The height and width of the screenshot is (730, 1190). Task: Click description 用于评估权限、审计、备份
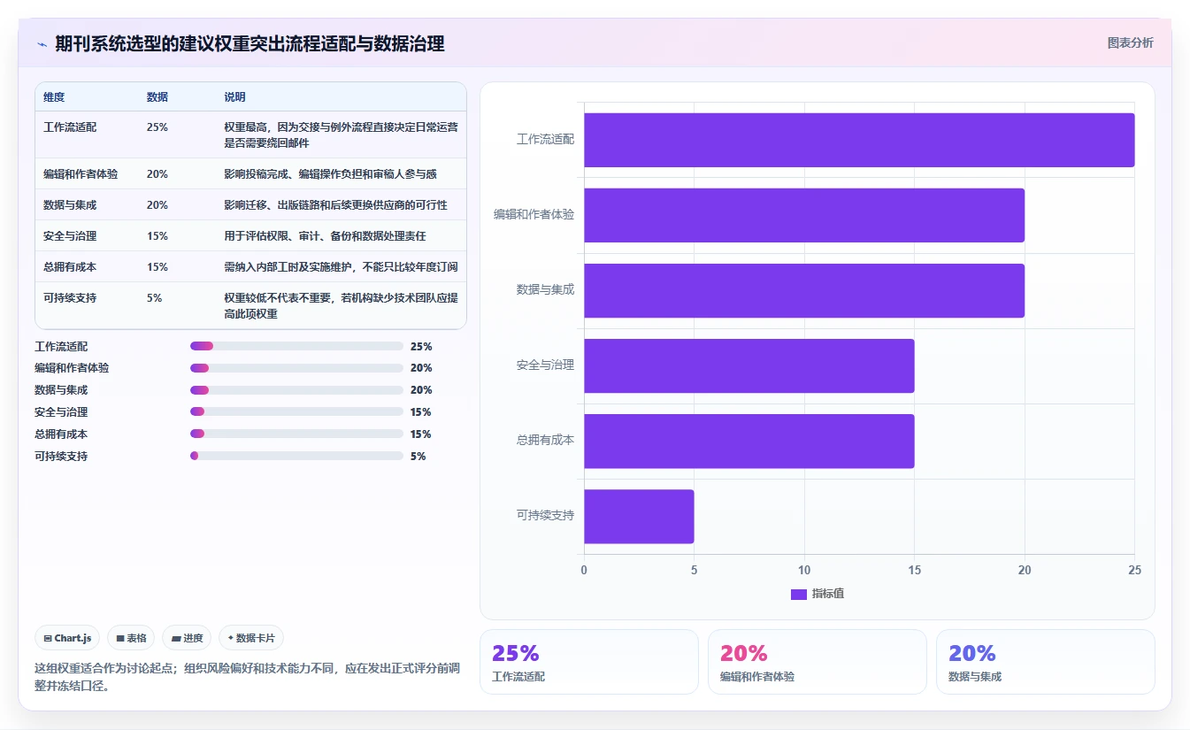[x=326, y=236]
